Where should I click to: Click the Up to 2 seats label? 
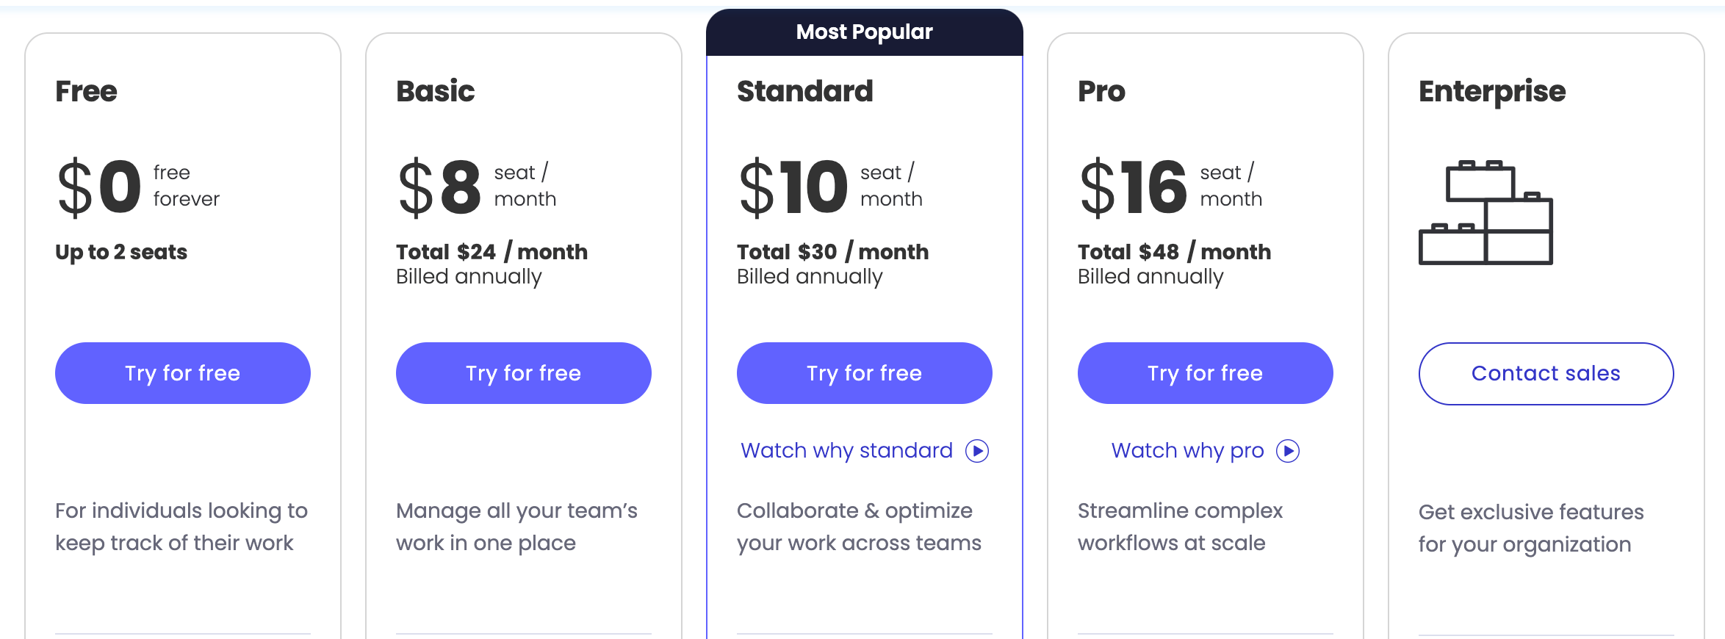coord(121,252)
